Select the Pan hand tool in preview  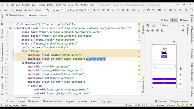[180, 68]
